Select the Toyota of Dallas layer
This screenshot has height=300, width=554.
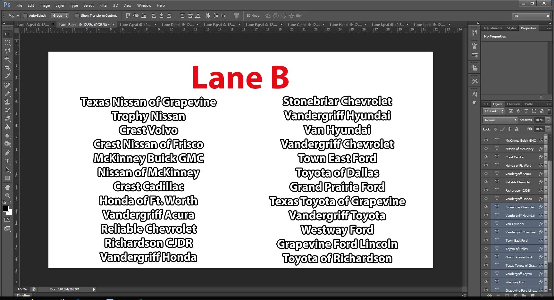[516, 249]
